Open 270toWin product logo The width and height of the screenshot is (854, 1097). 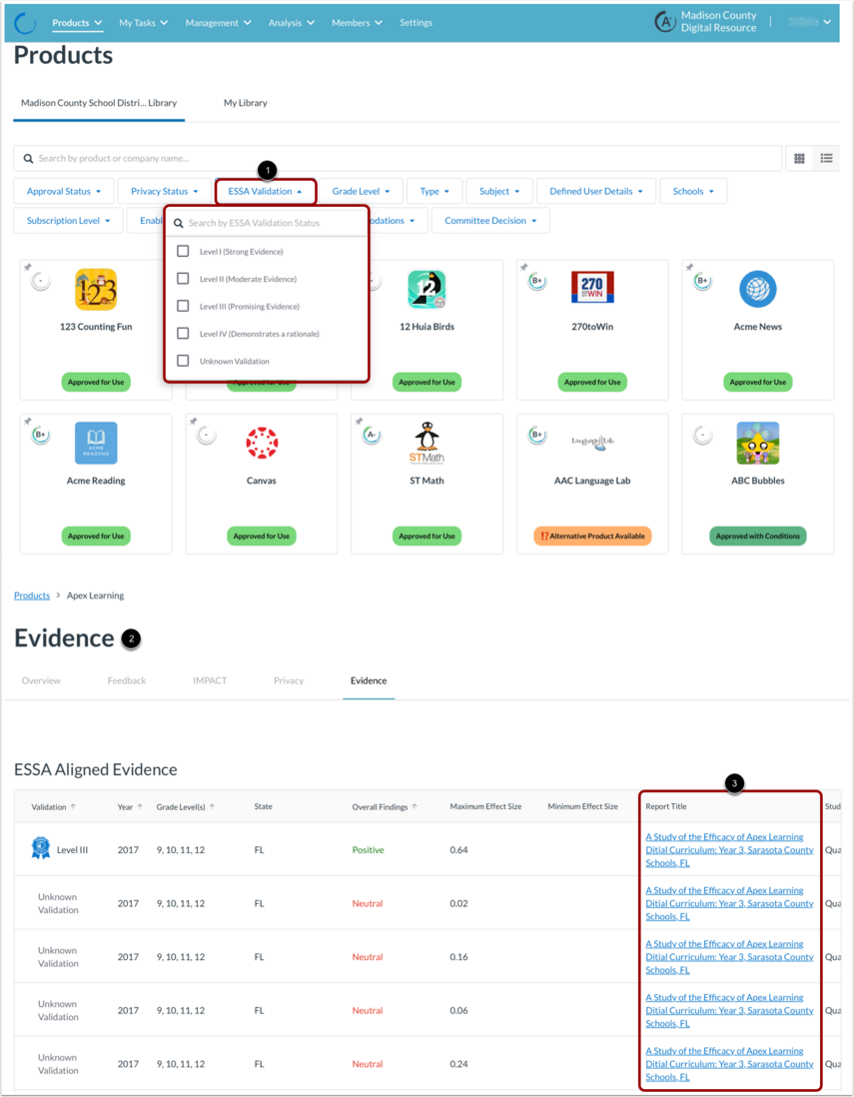point(592,287)
